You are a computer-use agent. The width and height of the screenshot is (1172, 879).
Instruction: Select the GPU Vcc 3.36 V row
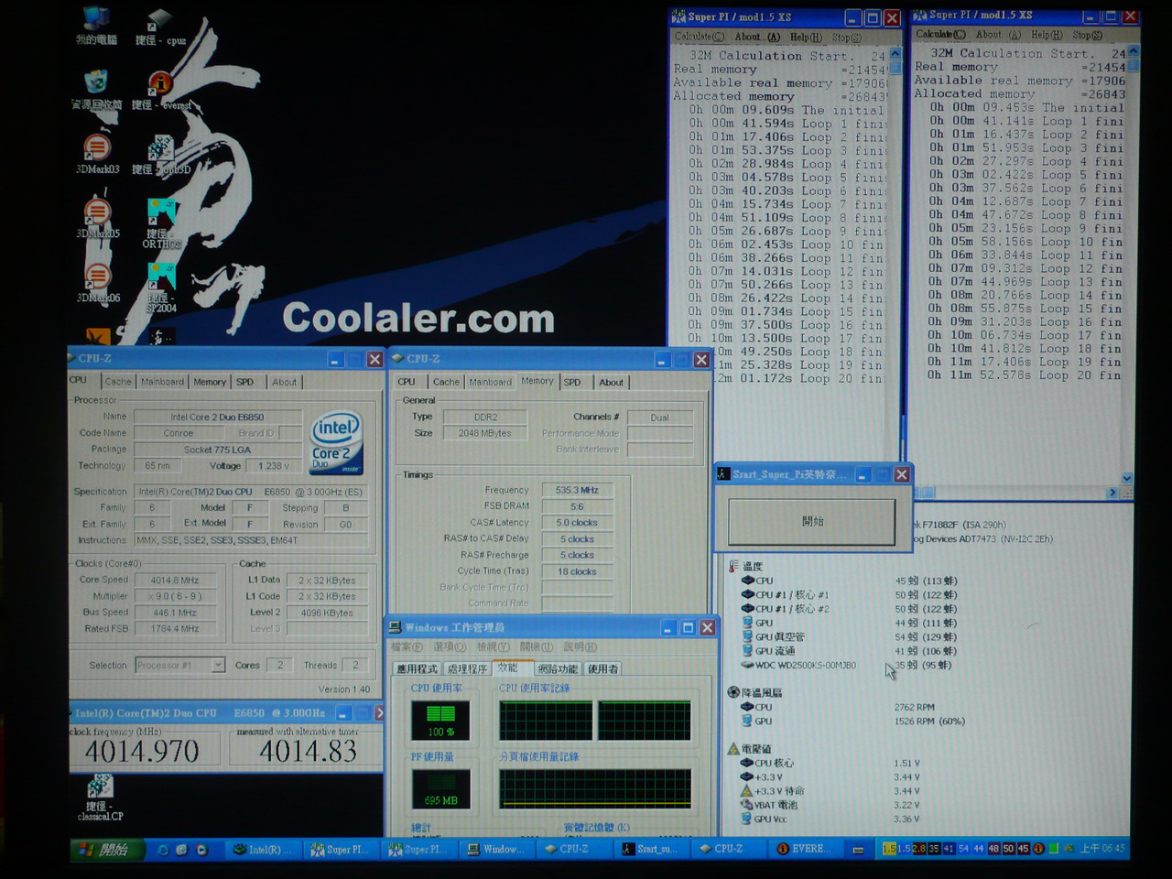click(x=830, y=819)
